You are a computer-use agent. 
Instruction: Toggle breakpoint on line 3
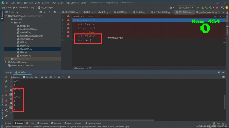(68, 24)
